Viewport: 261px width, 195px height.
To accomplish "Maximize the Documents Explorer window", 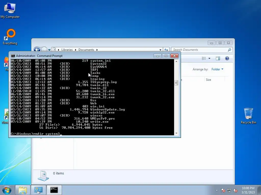I will (220, 43).
